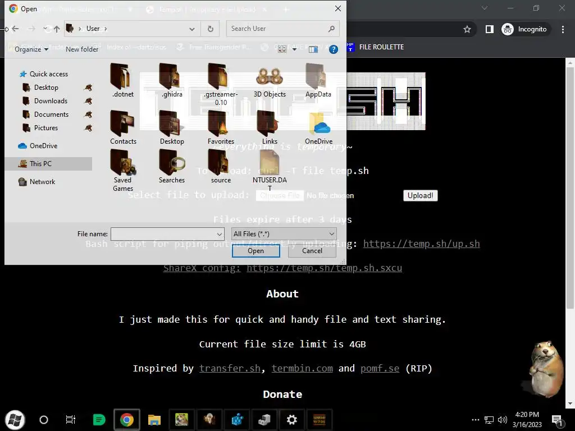This screenshot has height=431, width=575.
Task: Click the taskbar clock showing 4:20 PM
Action: pos(527,420)
